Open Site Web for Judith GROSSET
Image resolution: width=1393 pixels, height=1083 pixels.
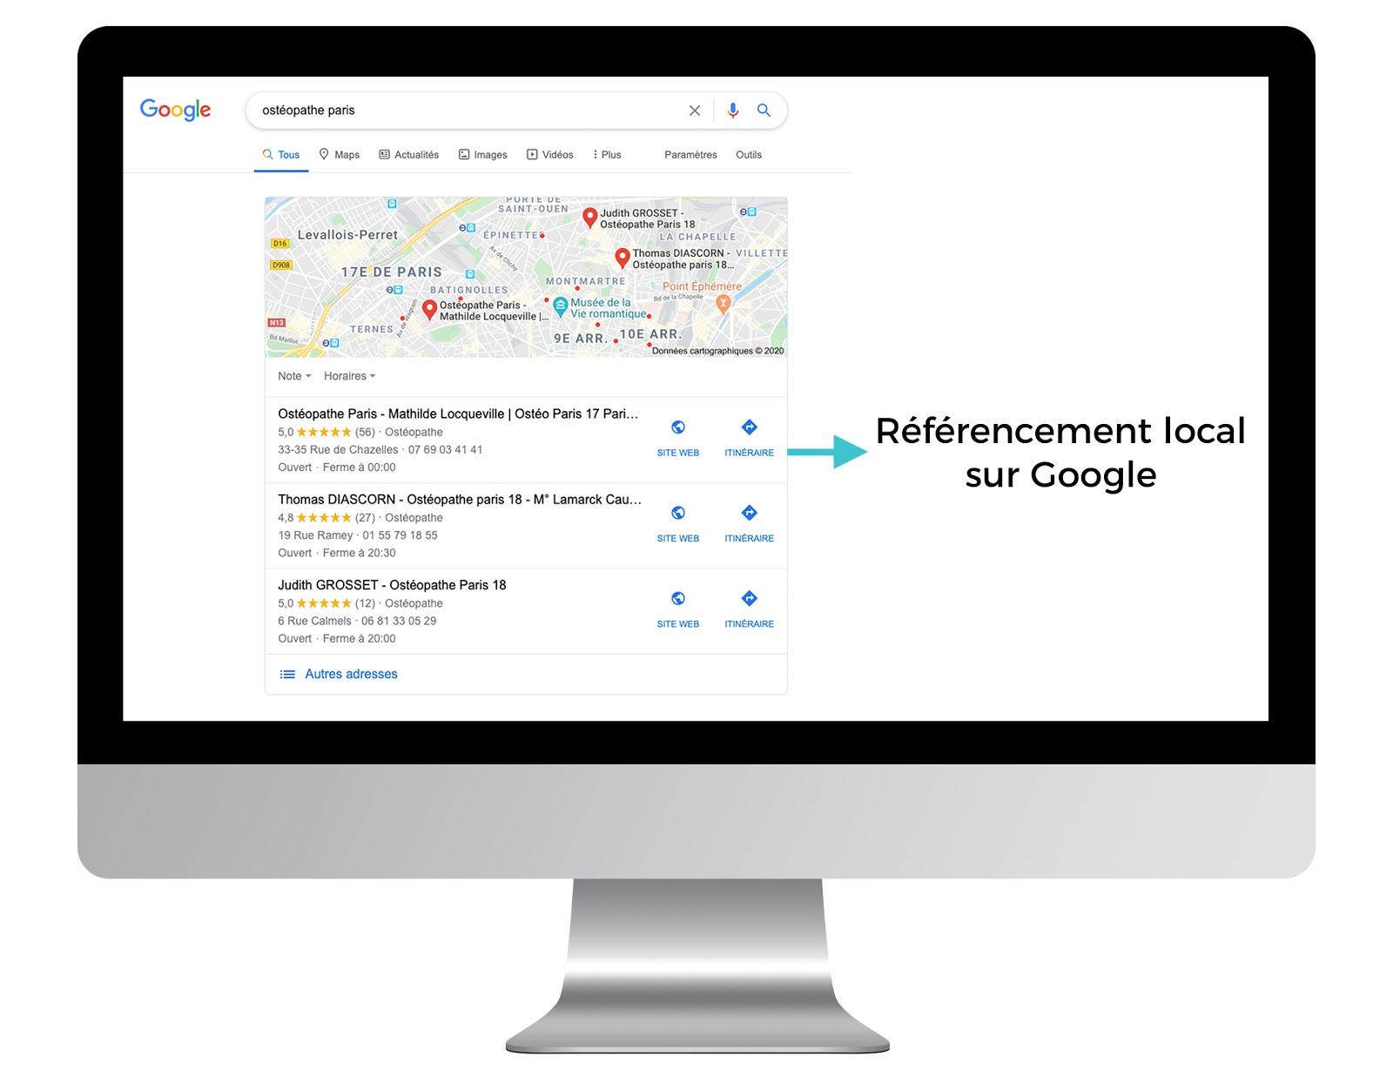coord(678,609)
